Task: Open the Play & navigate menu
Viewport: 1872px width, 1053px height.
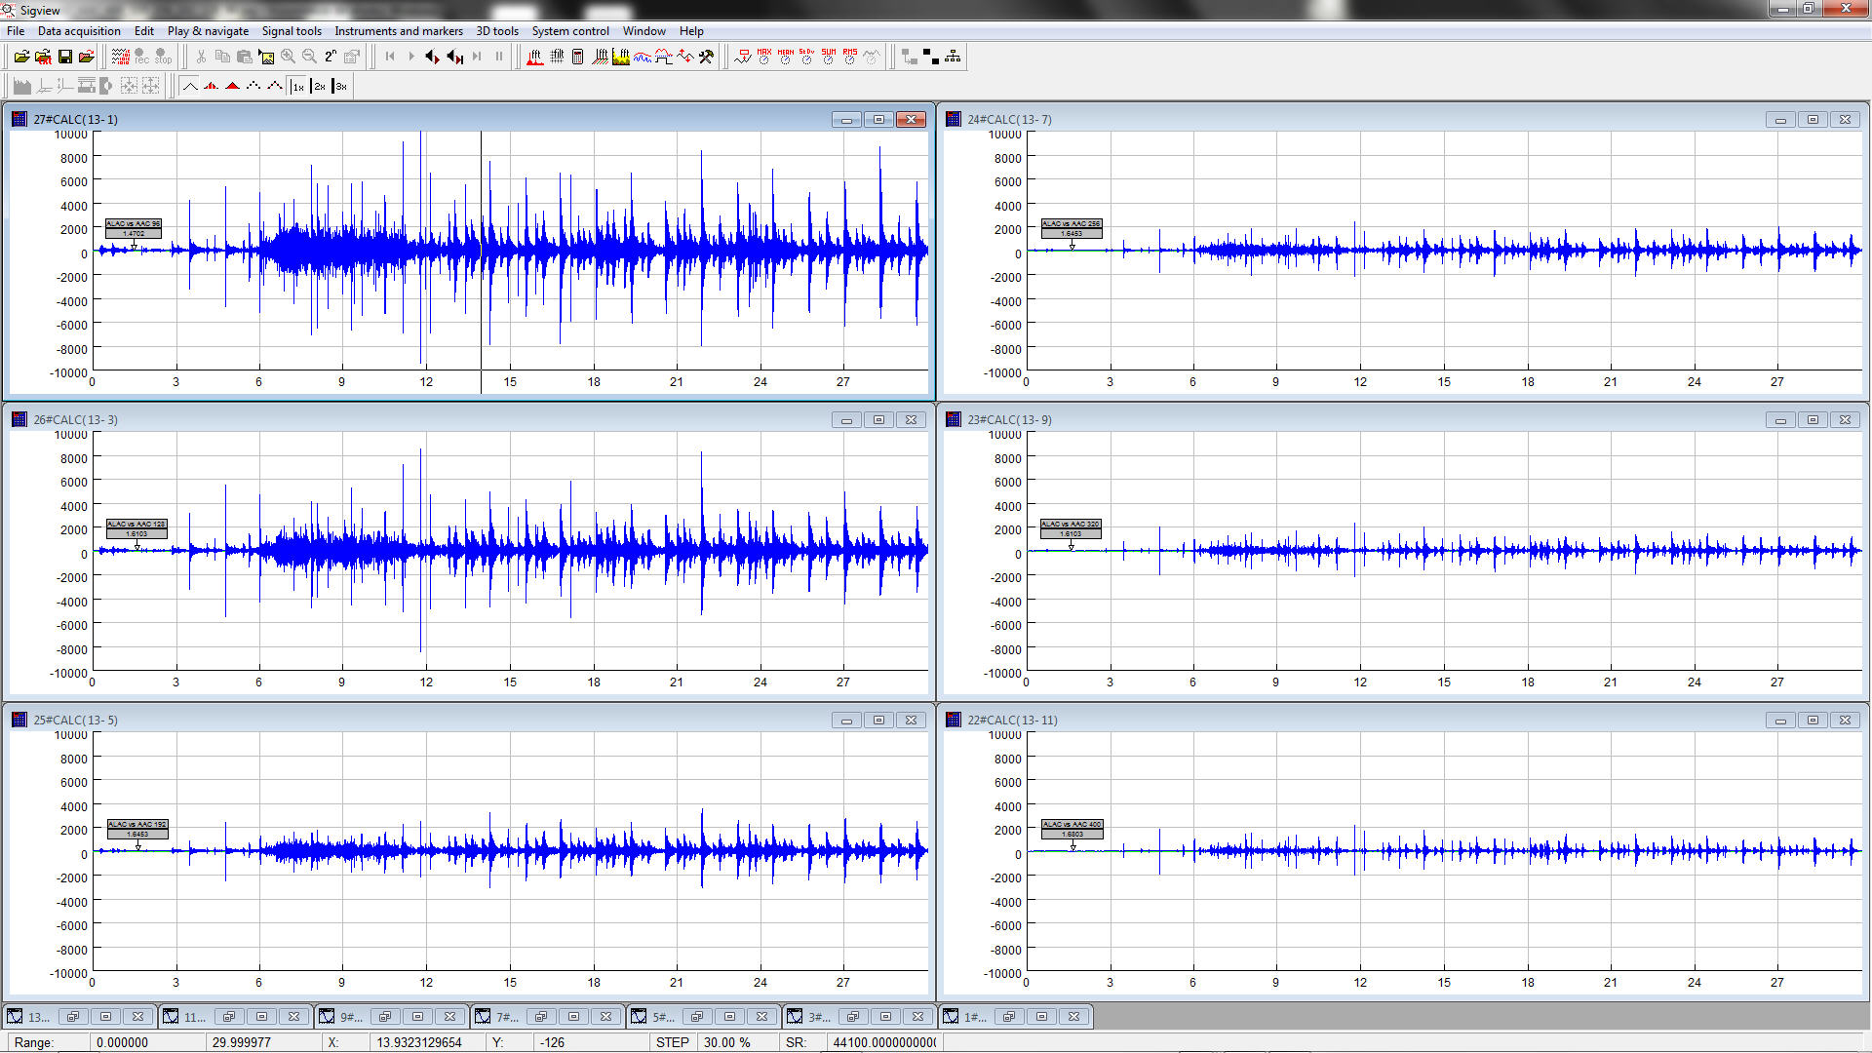Action: [208, 31]
